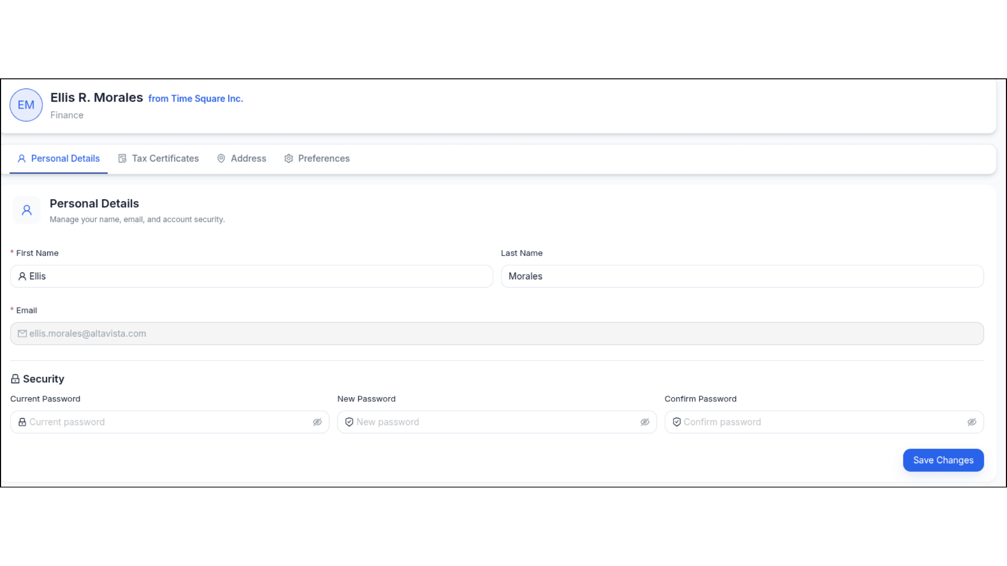Click the envelope icon in Email field

click(x=22, y=333)
